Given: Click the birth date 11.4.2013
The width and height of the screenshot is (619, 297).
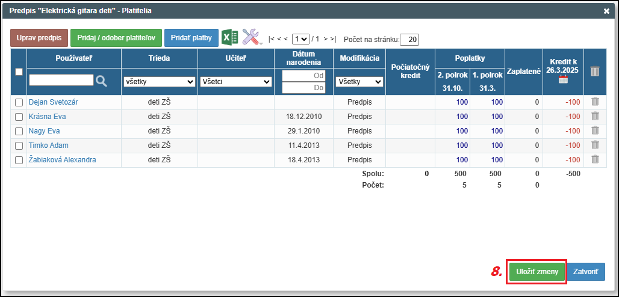Looking at the screenshot, I should [x=304, y=145].
